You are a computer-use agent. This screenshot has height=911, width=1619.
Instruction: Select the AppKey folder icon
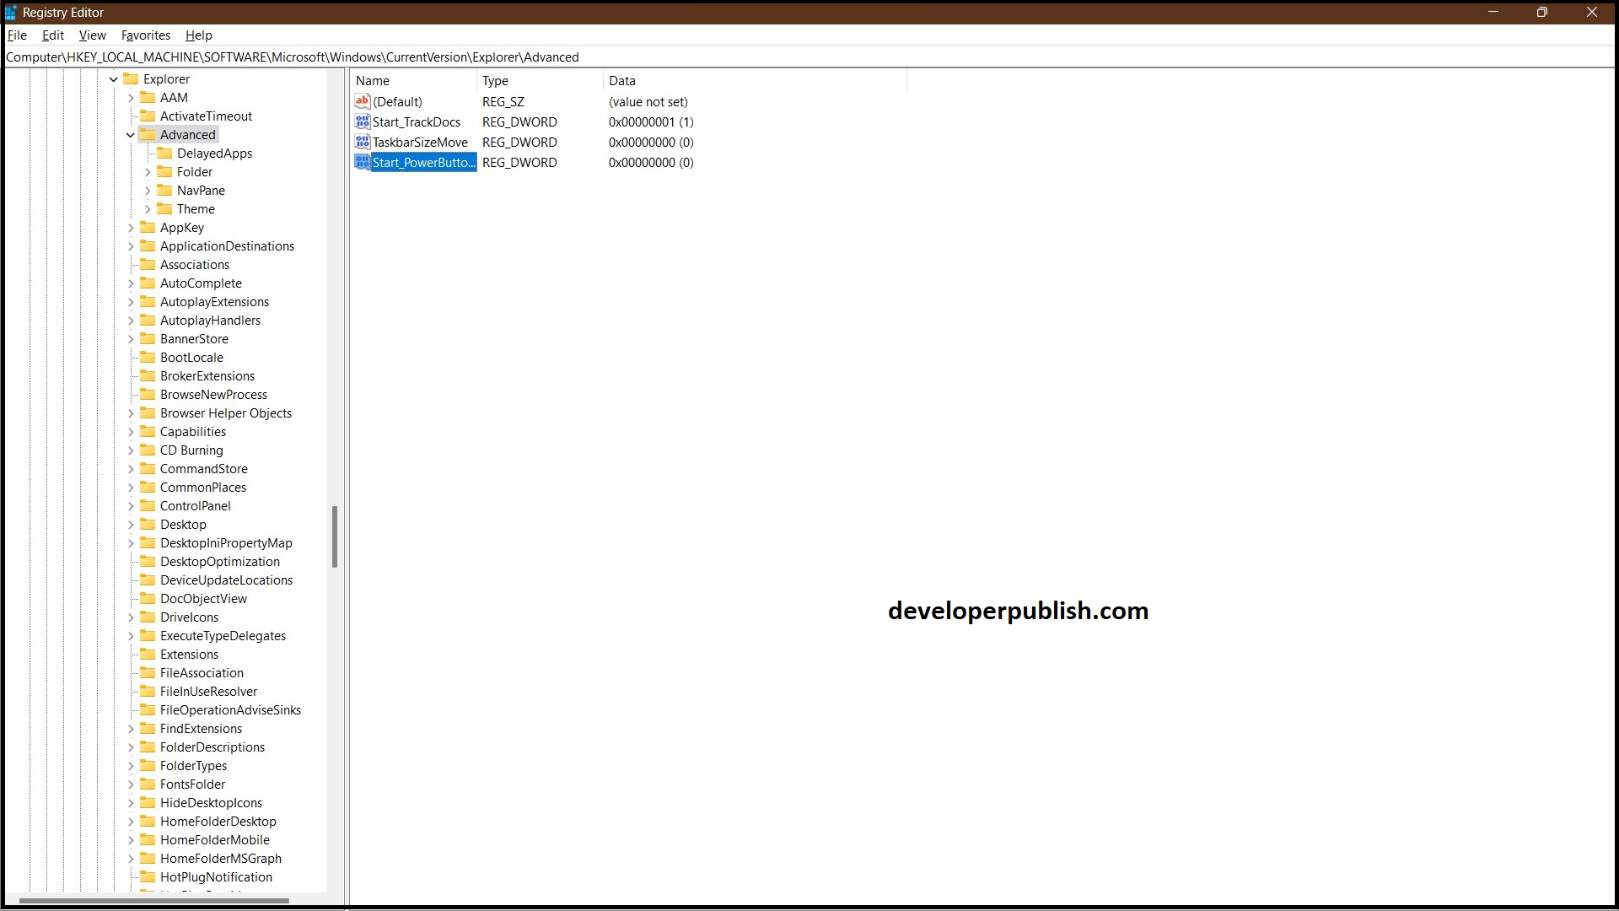click(x=148, y=227)
